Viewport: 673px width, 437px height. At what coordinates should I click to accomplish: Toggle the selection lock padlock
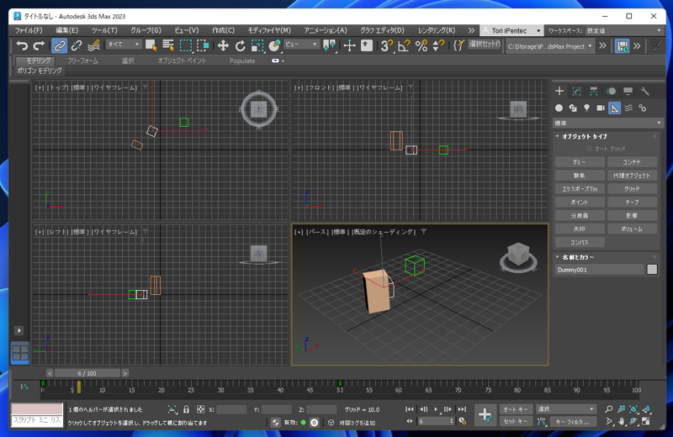click(x=186, y=409)
